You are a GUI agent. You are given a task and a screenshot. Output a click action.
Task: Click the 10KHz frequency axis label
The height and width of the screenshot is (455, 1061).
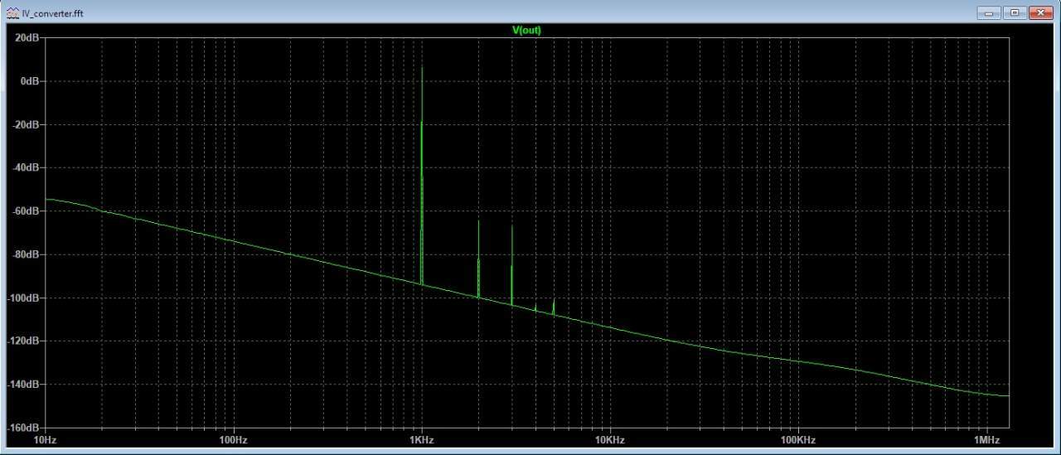(610, 439)
